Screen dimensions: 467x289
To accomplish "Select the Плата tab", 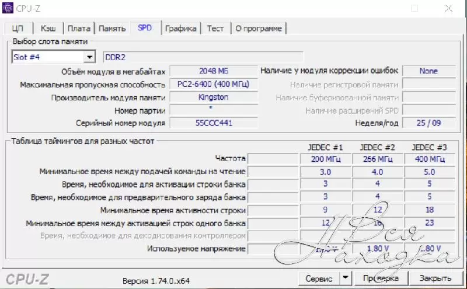I will (79, 29).
